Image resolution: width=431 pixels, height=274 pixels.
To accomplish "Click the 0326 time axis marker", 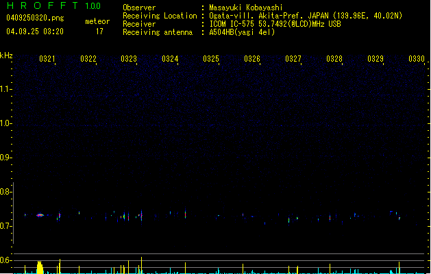I will point(252,59).
